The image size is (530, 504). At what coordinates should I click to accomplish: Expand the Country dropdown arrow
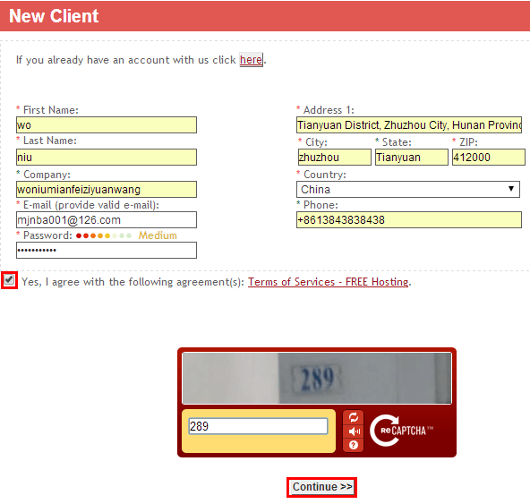pyautogui.click(x=511, y=189)
